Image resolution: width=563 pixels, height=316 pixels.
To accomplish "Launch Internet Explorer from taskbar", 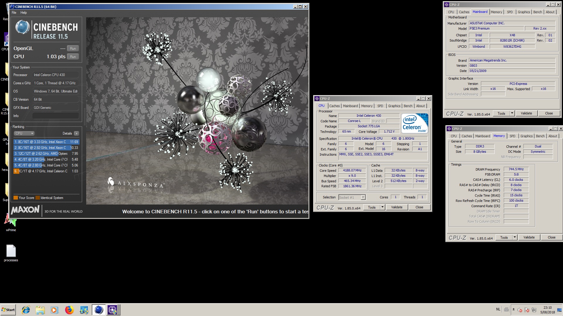I will [26, 310].
